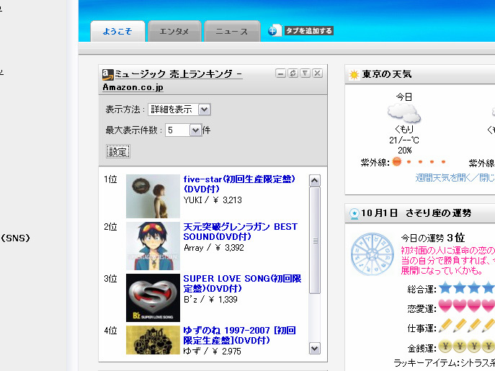Open the 表示方法 dropdown
Screen dimensions: 495x371
click(x=179, y=109)
